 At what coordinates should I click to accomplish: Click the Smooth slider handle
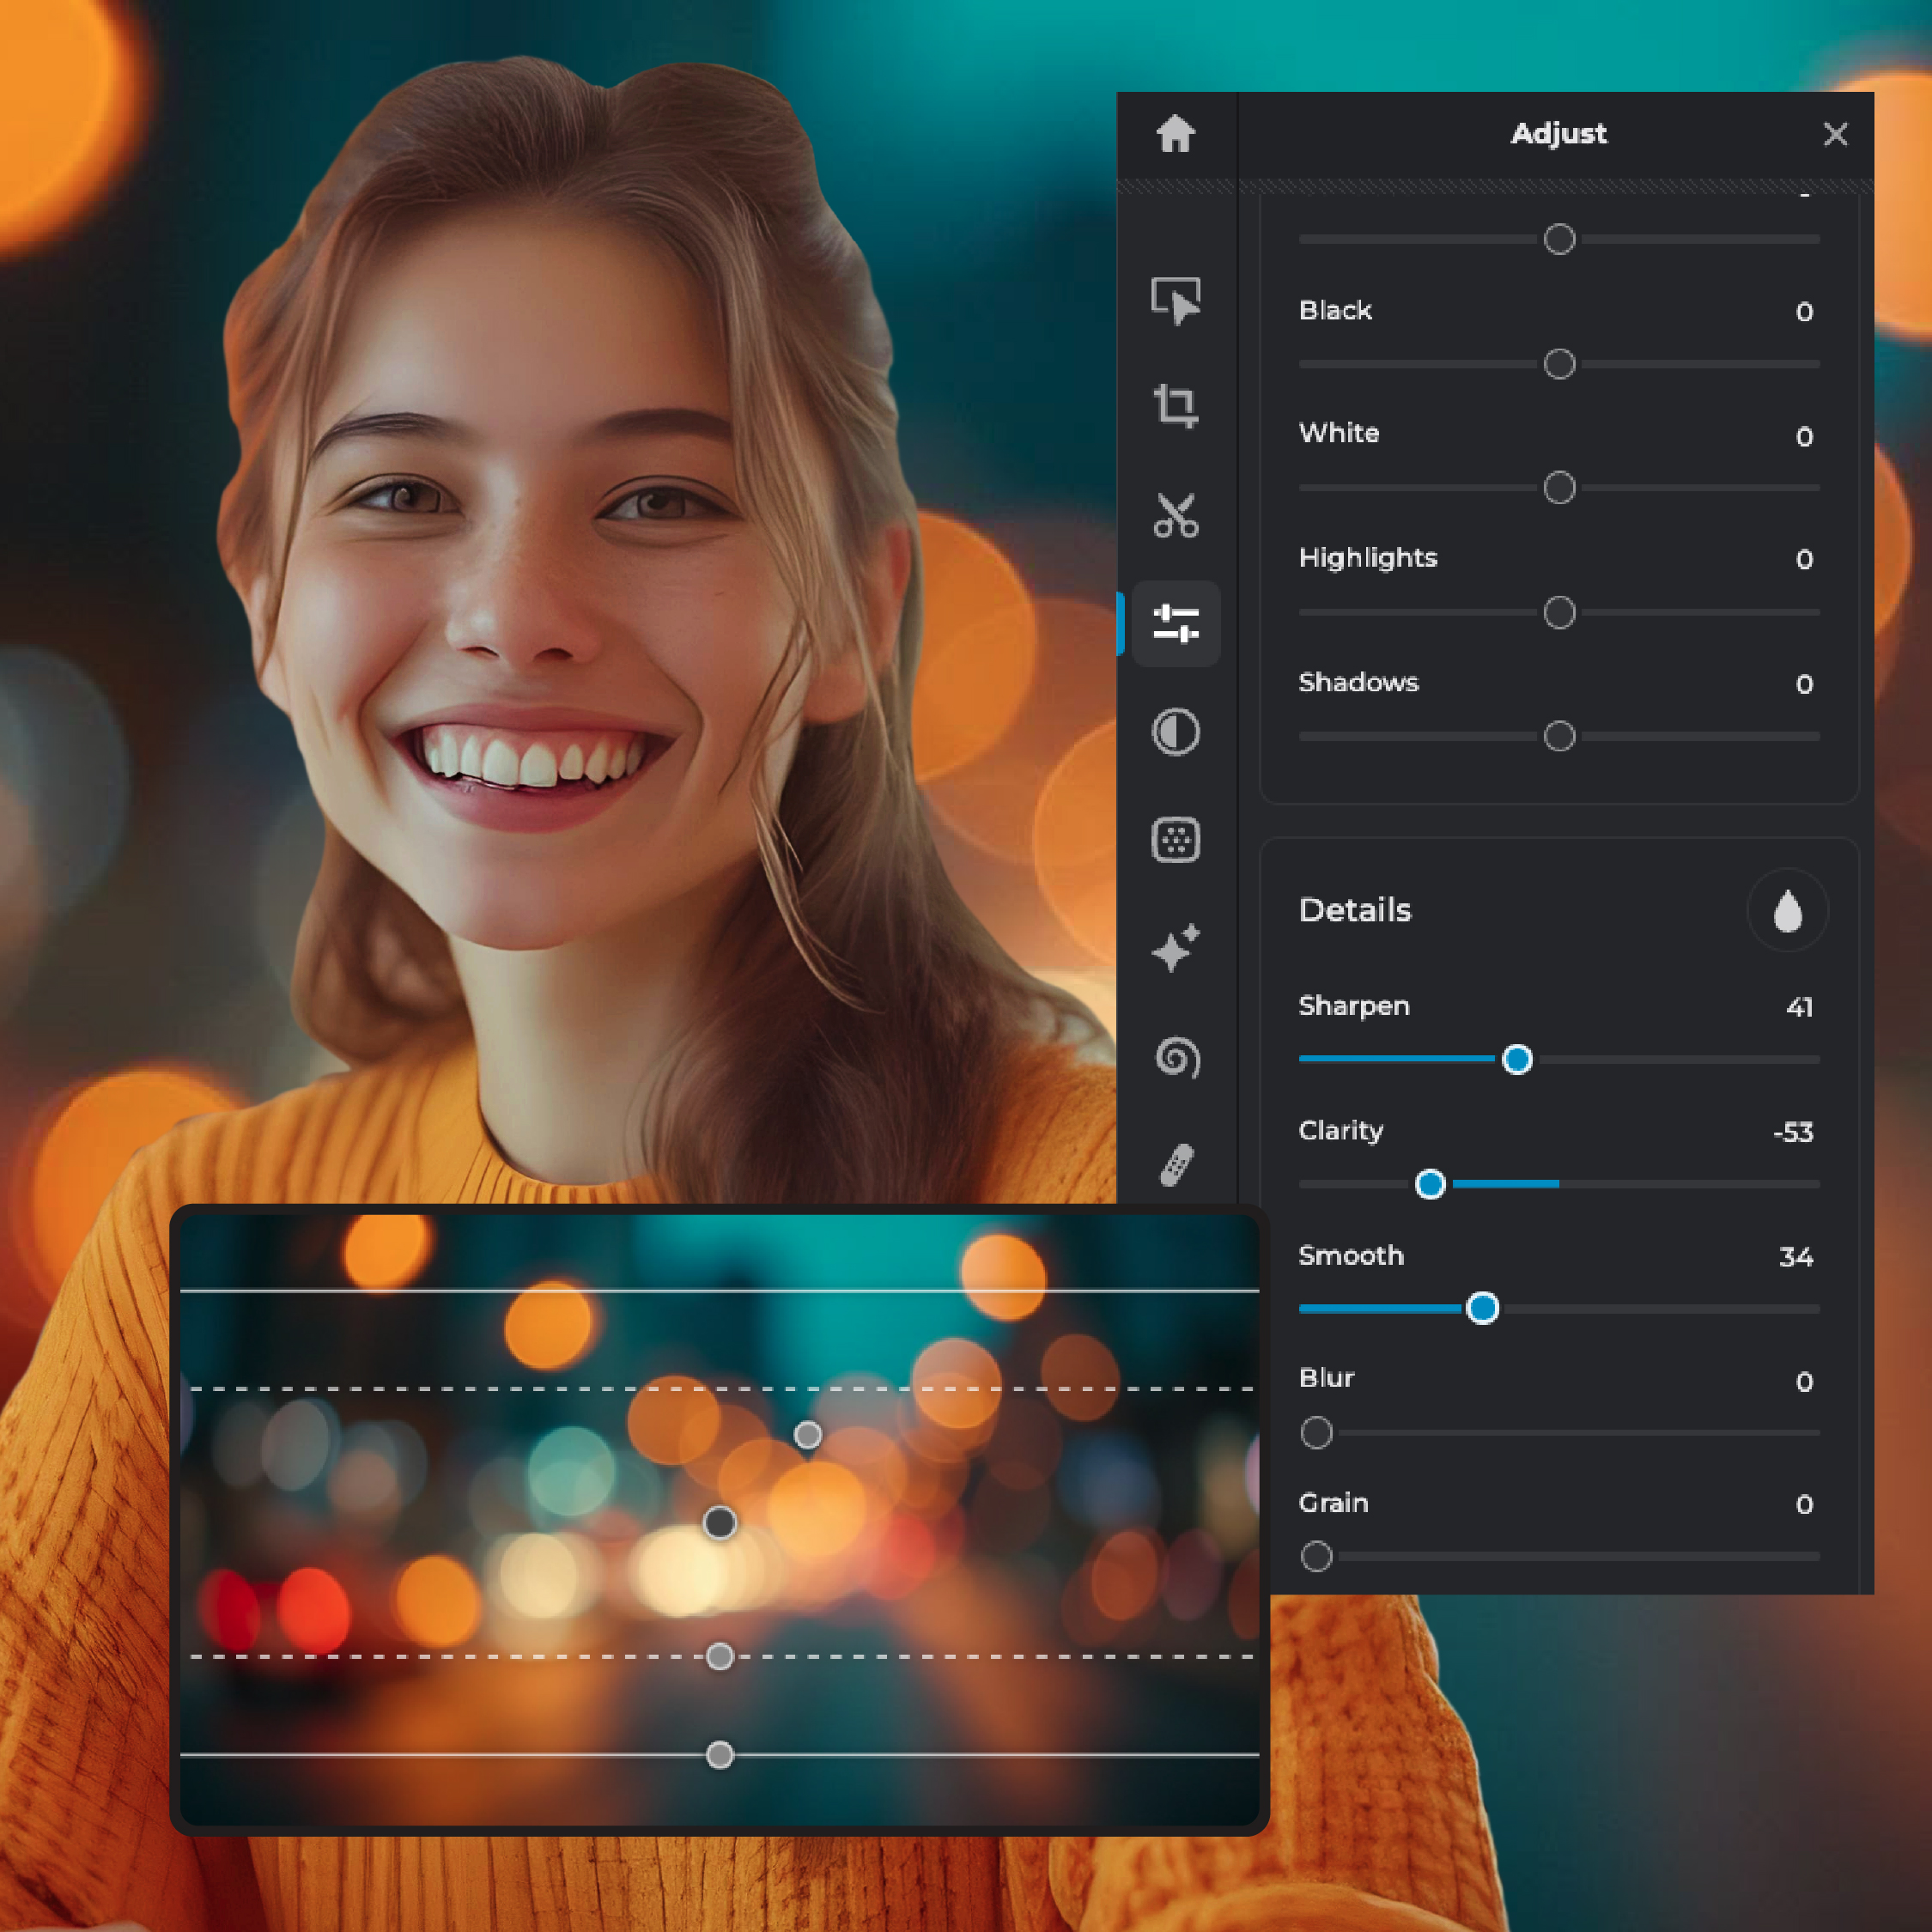[x=1483, y=1308]
